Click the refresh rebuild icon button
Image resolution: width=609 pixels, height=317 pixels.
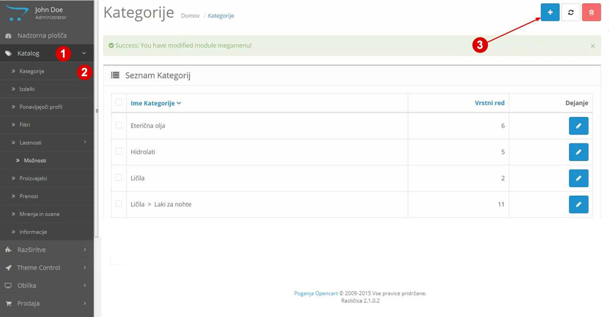[x=571, y=13]
